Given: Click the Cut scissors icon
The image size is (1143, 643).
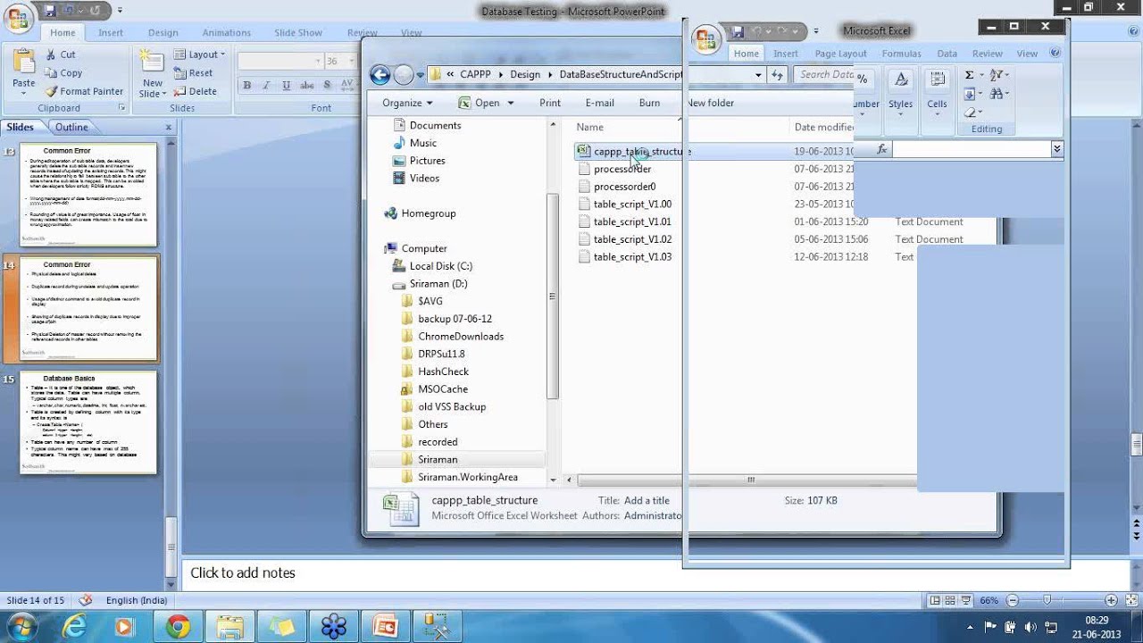Looking at the screenshot, I should point(51,54).
